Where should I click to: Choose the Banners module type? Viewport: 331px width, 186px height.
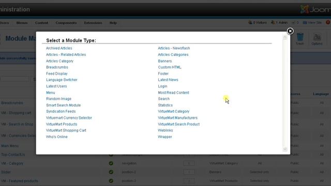[164, 61]
